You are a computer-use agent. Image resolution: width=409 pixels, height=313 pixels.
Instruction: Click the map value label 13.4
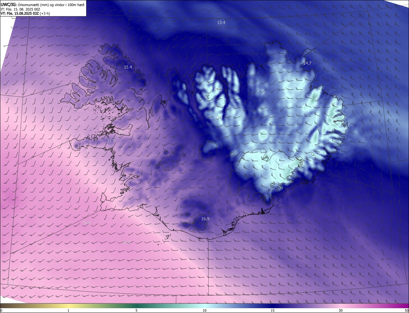(221, 22)
